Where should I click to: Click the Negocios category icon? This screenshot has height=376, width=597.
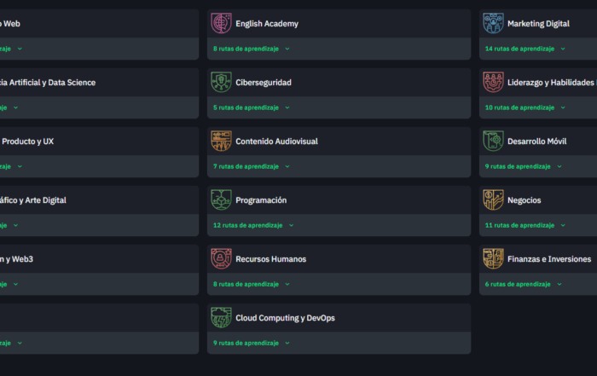(x=493, y=200)
